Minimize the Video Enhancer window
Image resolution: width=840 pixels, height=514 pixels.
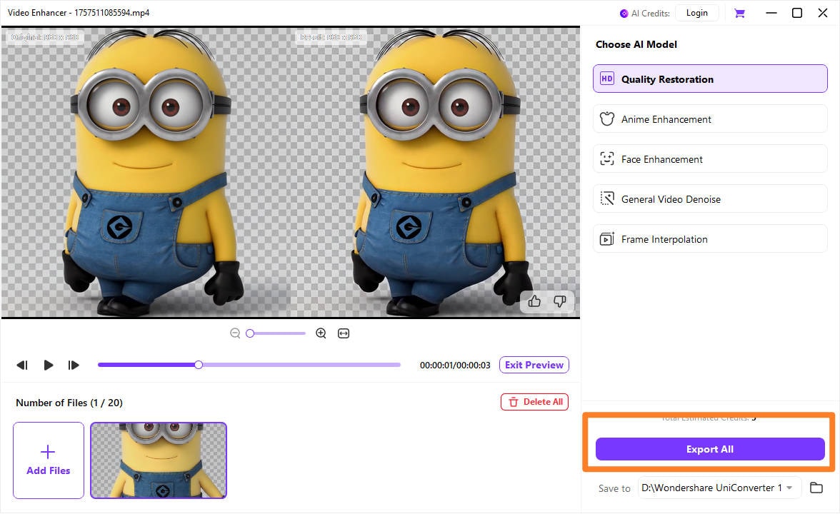click(x=771, y=13)
